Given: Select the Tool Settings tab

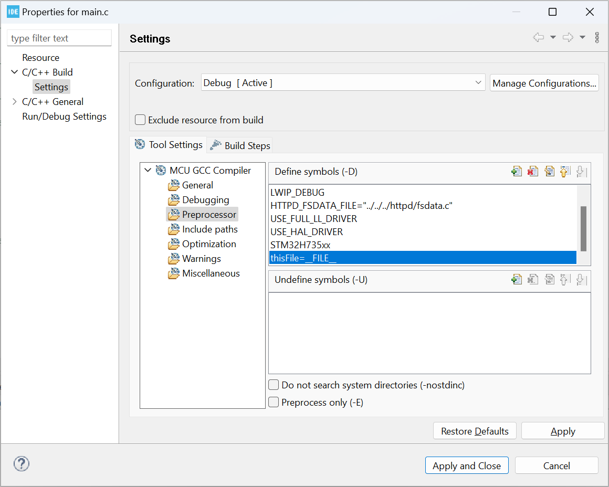Looking at the screenshot, I should point(169,145).
